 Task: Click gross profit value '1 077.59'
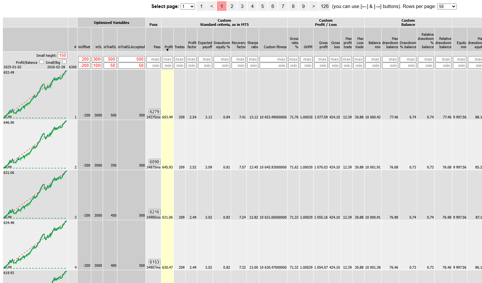[x=321, y=117]
